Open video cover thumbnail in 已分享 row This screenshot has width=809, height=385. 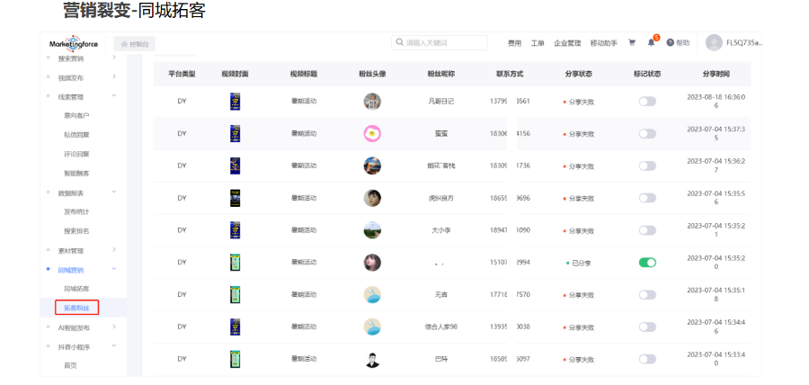235,262
